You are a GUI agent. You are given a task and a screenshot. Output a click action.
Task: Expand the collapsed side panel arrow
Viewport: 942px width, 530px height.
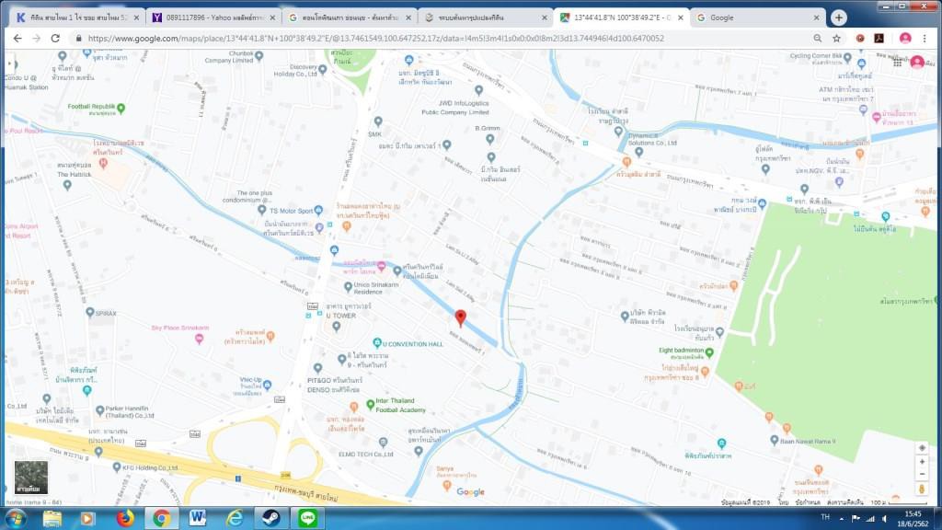point(11,63)
